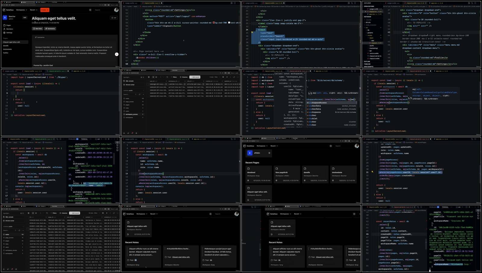Select dewdfe in Beecher sidebar page list
This screenshot has height=273, width=482.
click(6, 45)
